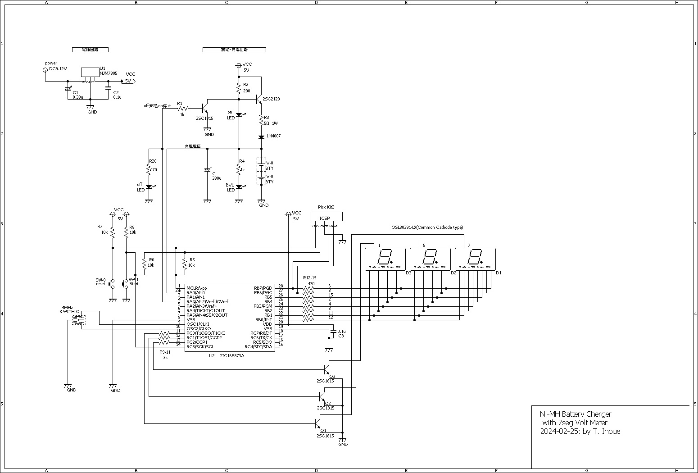The width and height of the screenshot is (698, 473).
Task: Click the RB3/PGM pin label
Action: tap(263, 306)
